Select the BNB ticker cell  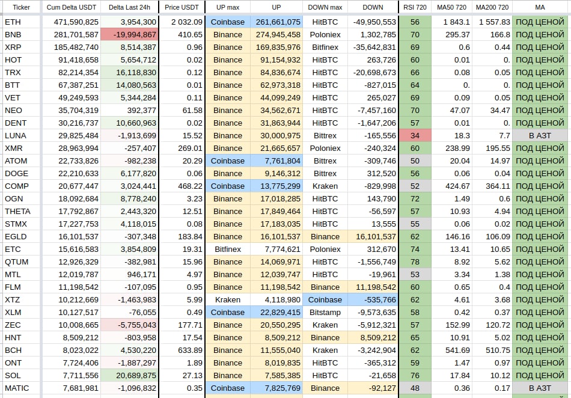click(x=21, y=35)
